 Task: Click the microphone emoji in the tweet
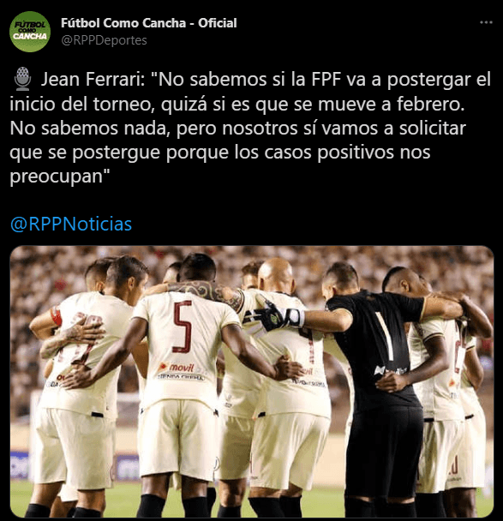point(22,79)
